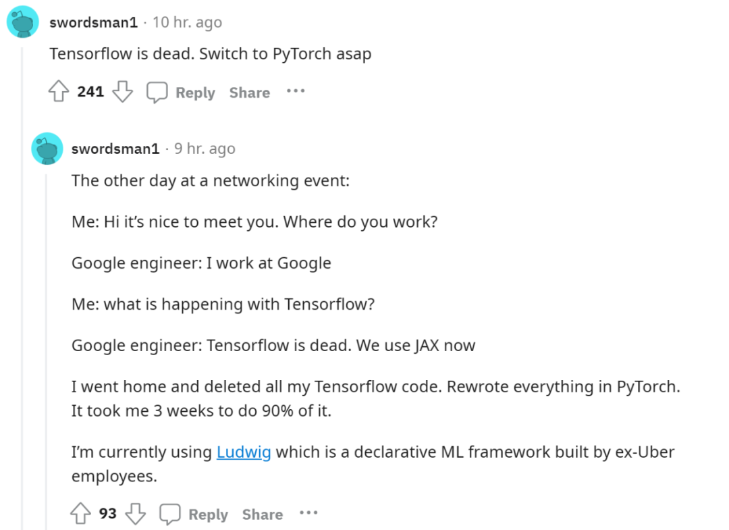The width and height of the screenshot is (729, 530).
Task: Click the 9 hr. ago timestamp
Action: coord(205,149)
